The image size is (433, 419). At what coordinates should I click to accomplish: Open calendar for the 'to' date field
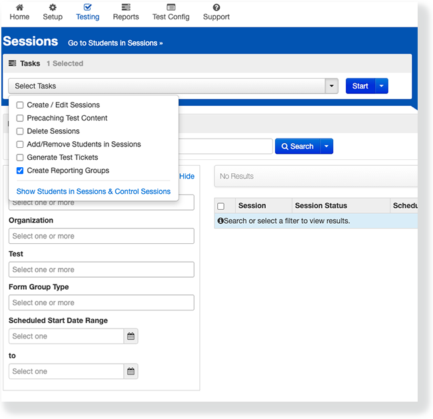coord(131,372)
